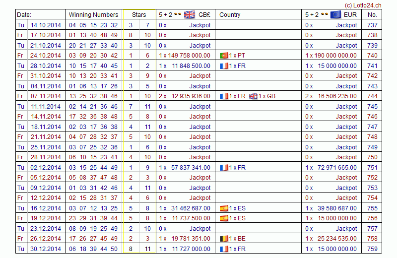The height and width of the screenshot is (258, 397).
Task: Click the UK flag in the GB£ header
Action: [190, 14]
